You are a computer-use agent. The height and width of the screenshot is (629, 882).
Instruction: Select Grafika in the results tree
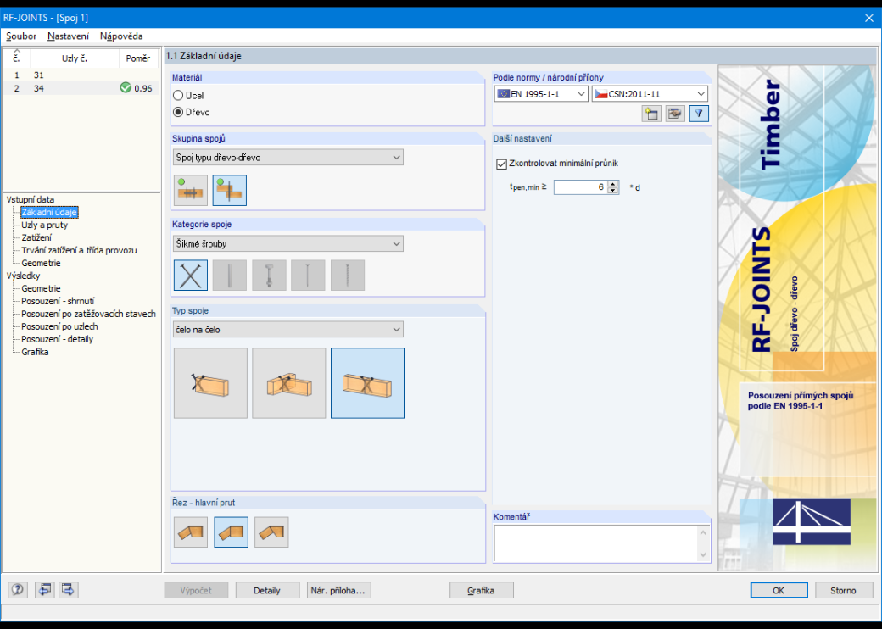pyautogui.click(x=35, y=352)
